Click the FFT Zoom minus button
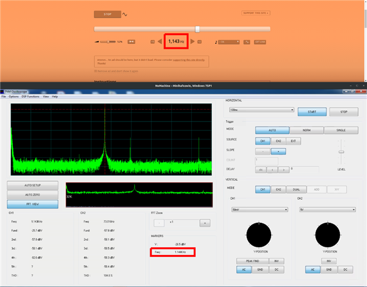 [157, 222]
